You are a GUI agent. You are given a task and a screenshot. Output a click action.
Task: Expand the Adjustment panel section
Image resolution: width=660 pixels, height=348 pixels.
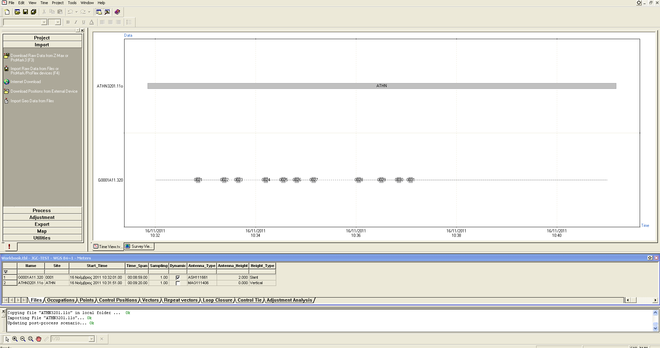tap(42, 217)
